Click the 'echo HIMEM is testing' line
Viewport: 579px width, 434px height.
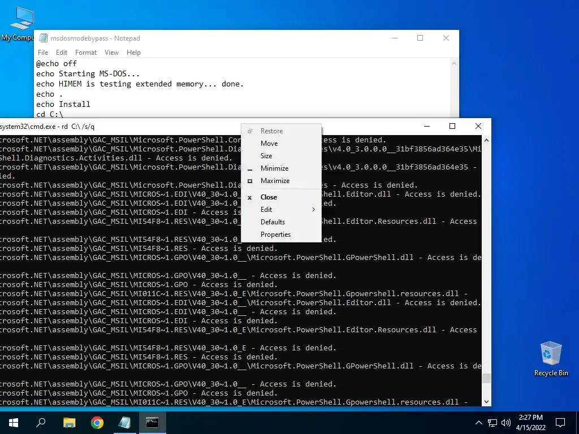(x=140, y=84)
